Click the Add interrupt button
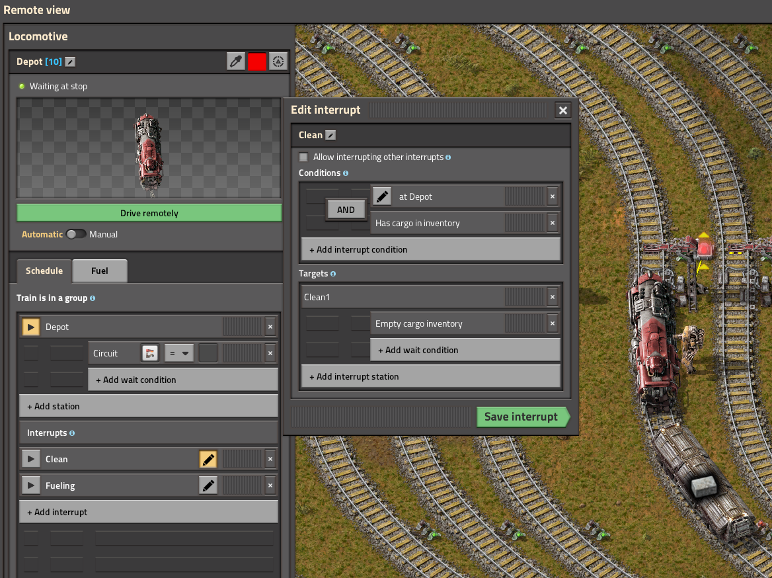 pos(149,512)
